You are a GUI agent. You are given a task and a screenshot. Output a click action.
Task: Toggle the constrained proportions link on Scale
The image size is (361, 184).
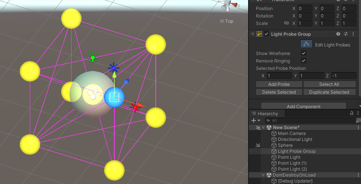[286, 23]
